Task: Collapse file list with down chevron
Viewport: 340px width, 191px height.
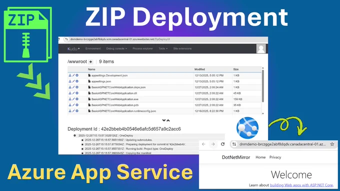Action: (x=164, y=120)
